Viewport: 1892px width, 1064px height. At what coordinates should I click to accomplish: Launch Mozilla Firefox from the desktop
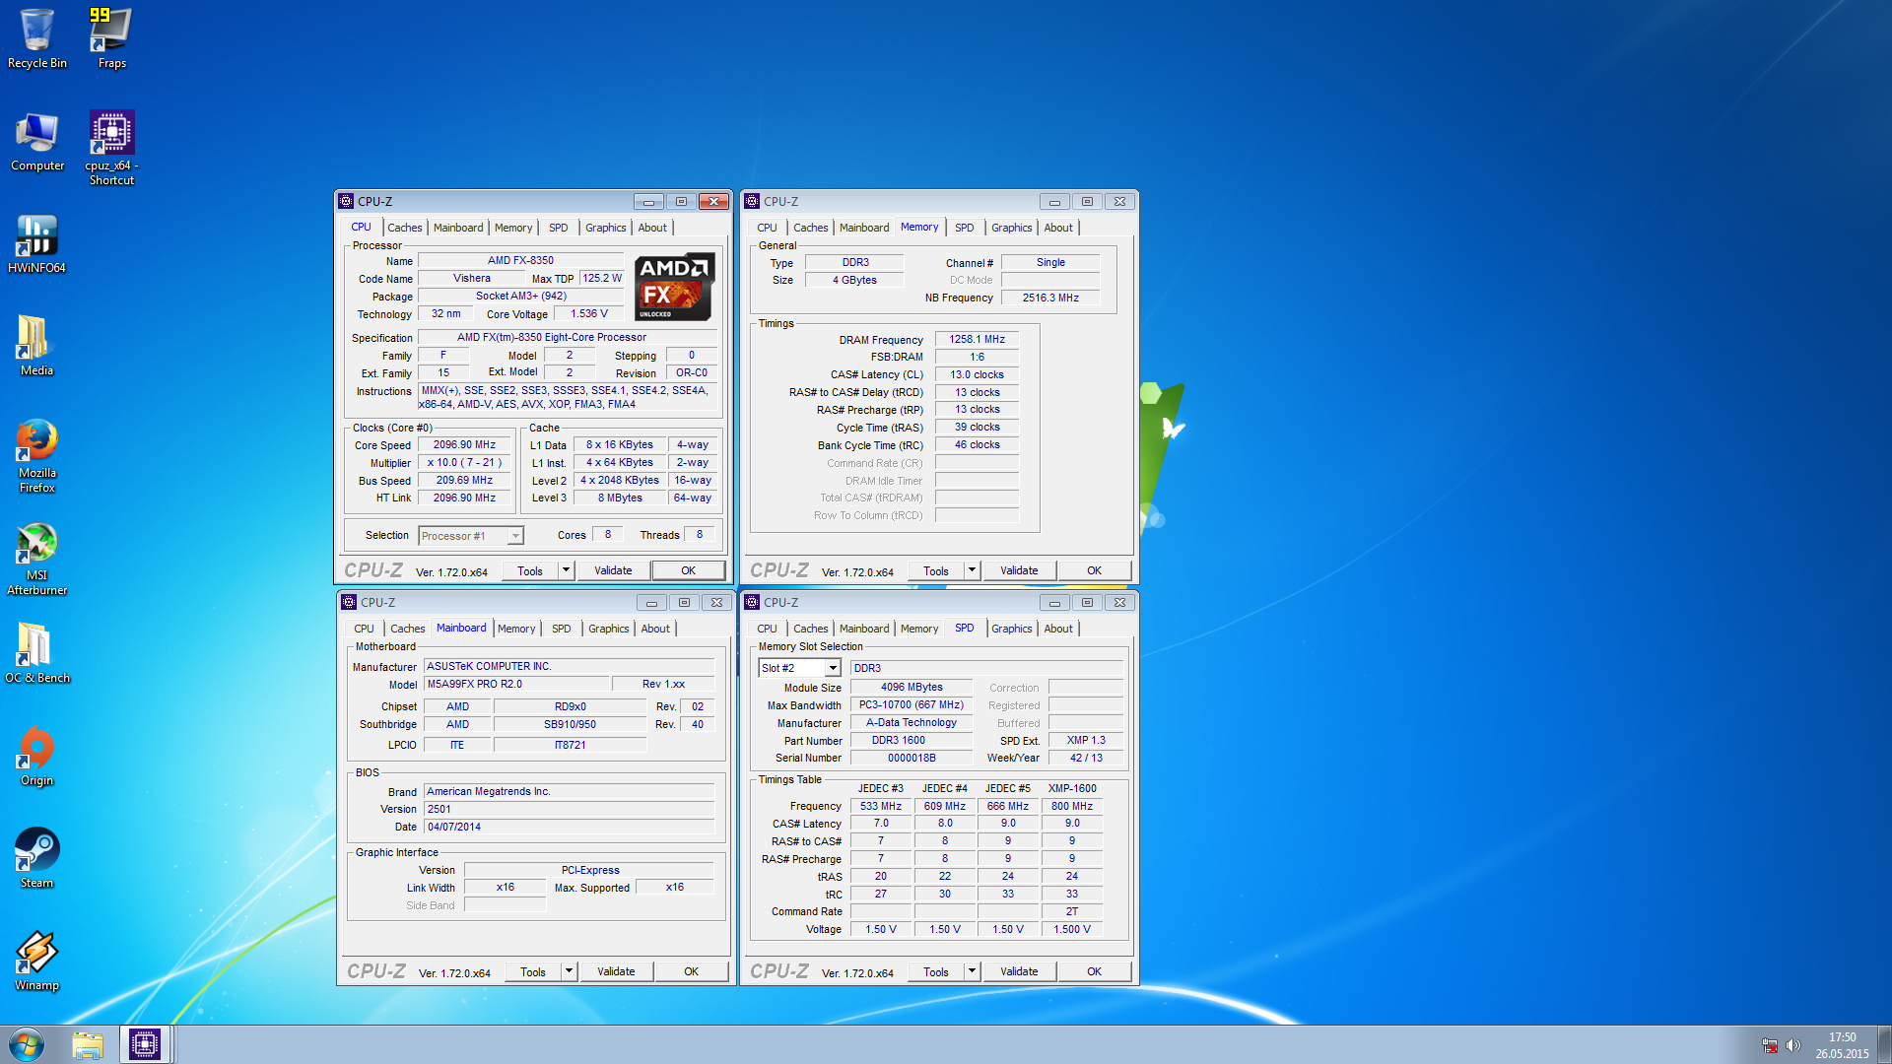pos(37,456)
